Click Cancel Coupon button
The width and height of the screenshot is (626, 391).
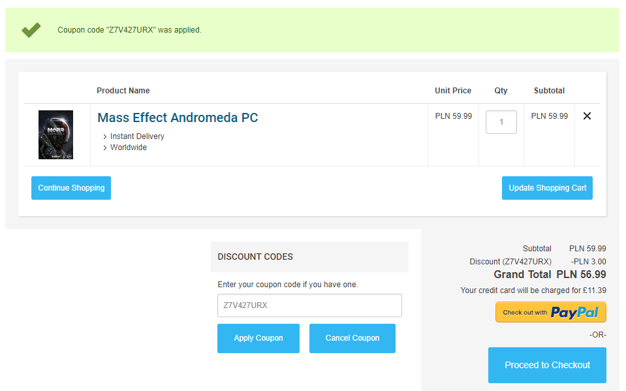352,338
